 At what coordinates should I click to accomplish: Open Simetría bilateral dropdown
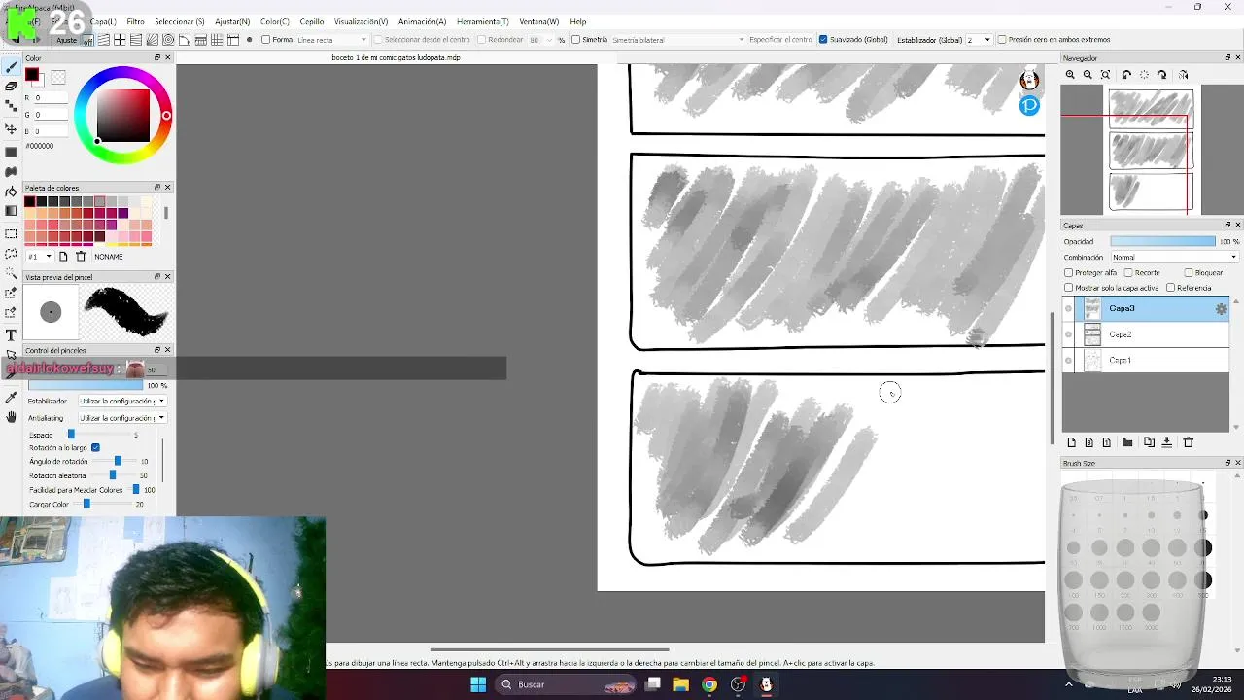tap(677, 40)
